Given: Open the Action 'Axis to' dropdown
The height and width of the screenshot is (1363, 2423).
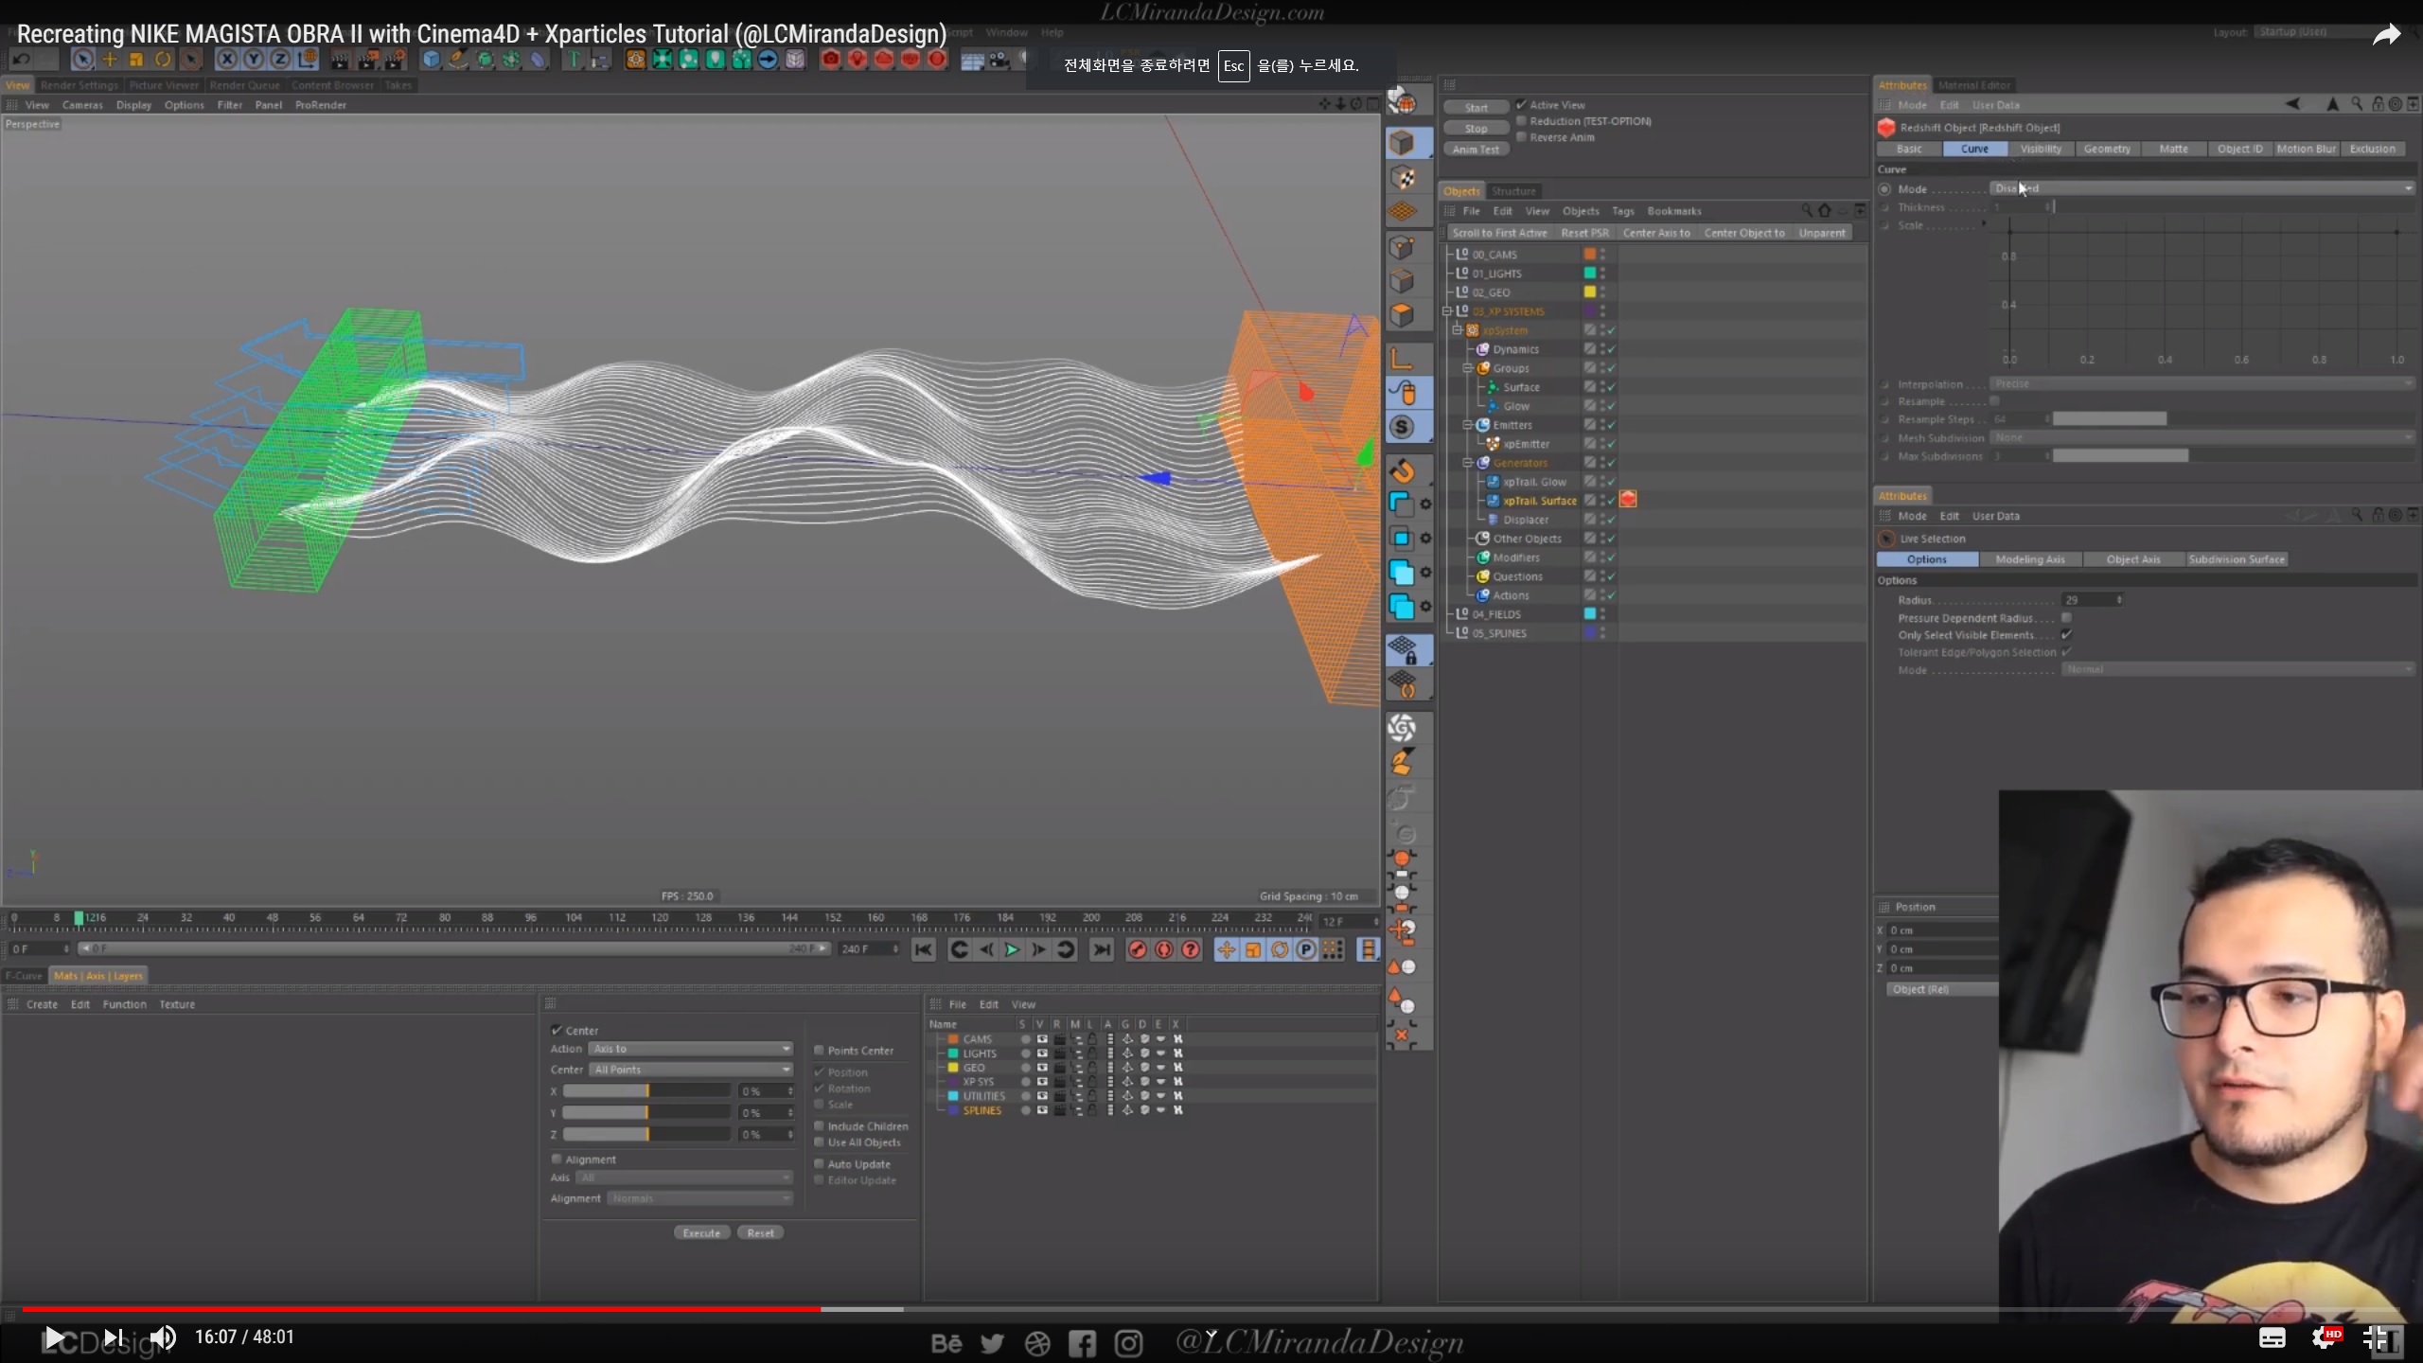Looking at the screenshot, I should point(690,1049).
